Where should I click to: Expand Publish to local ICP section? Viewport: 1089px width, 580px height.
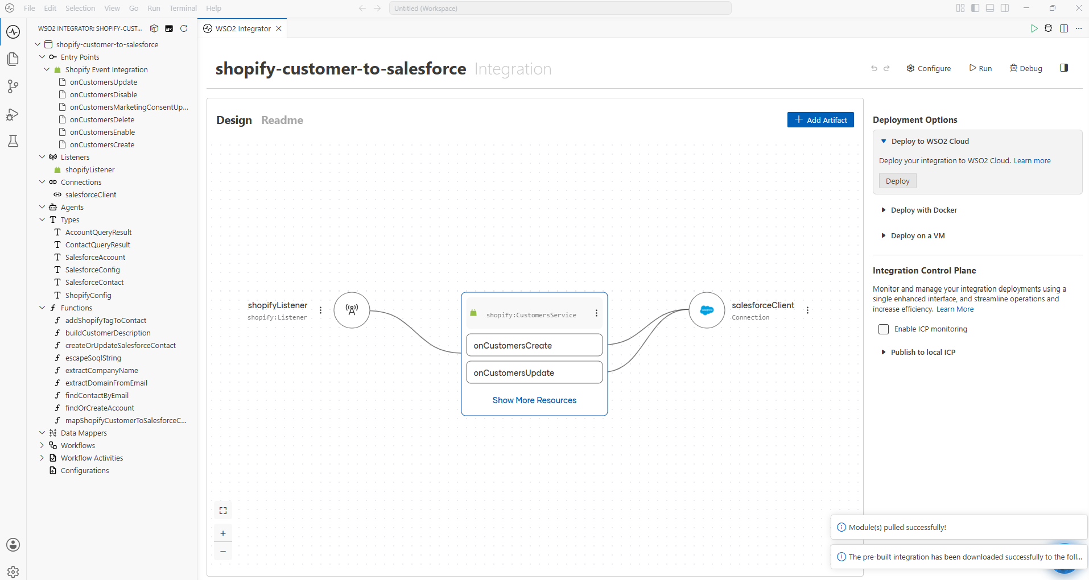click(x=884, y=352)
